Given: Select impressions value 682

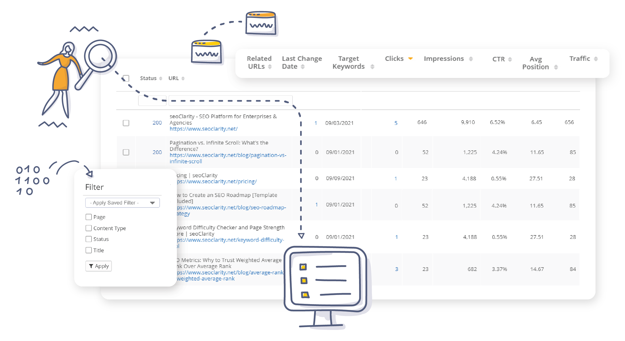Looking at the screenshot, I should 472,269.
